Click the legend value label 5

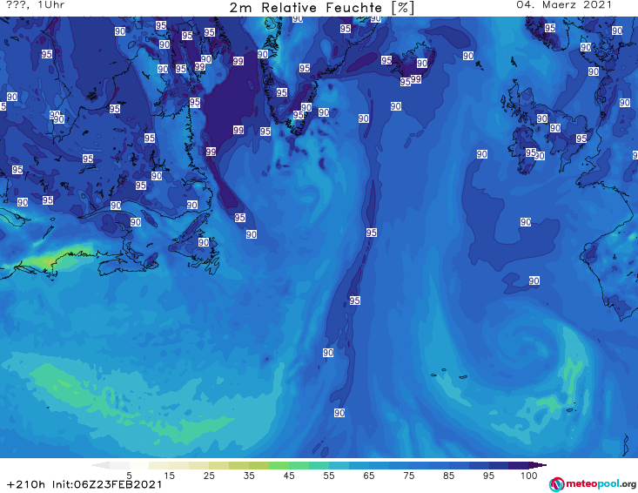pos(129,475)
